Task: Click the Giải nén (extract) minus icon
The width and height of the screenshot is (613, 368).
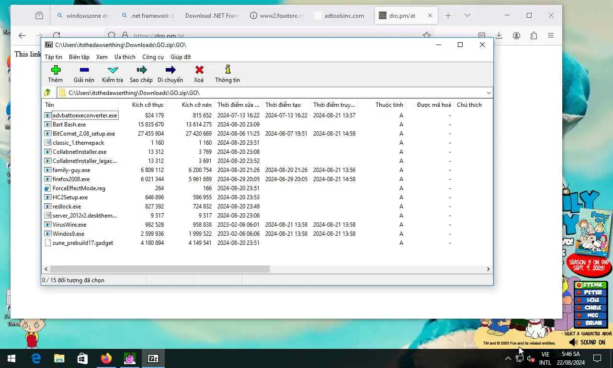Action: 84,70
